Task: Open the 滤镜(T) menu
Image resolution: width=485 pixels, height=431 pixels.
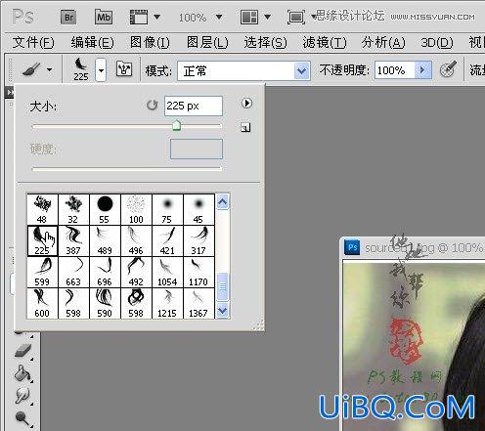Action: [x=325, y=43]
